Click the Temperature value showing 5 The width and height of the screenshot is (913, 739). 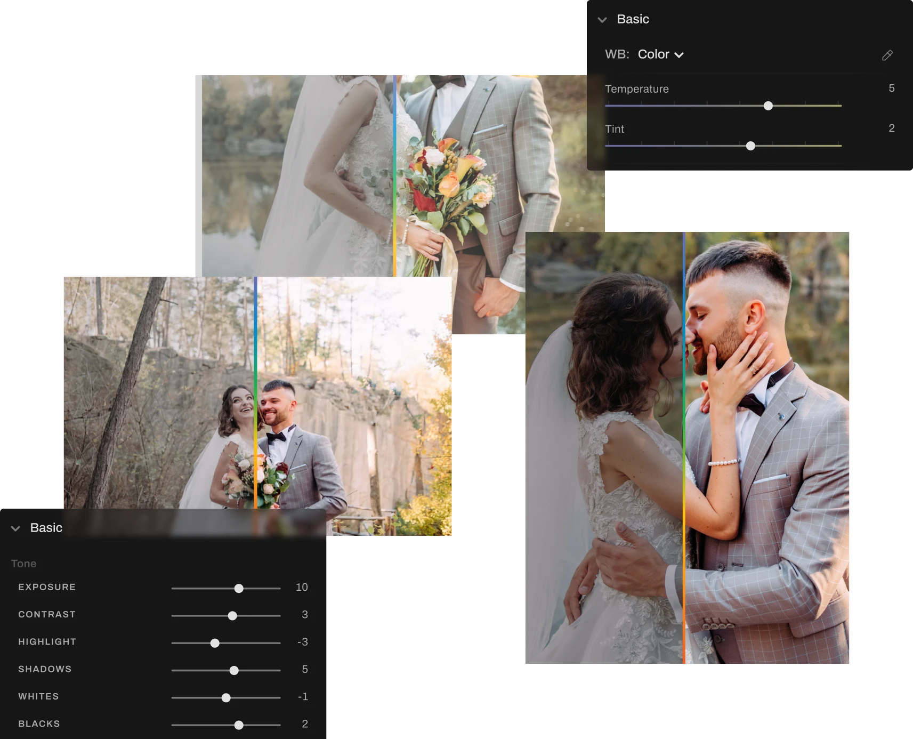click(891, 89)
